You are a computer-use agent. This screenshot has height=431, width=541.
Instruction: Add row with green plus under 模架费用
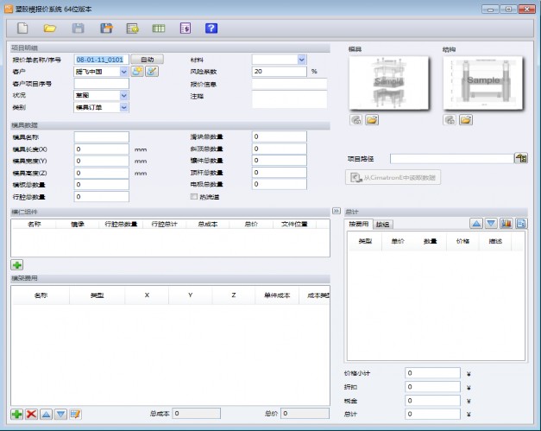tap(17, 415)
